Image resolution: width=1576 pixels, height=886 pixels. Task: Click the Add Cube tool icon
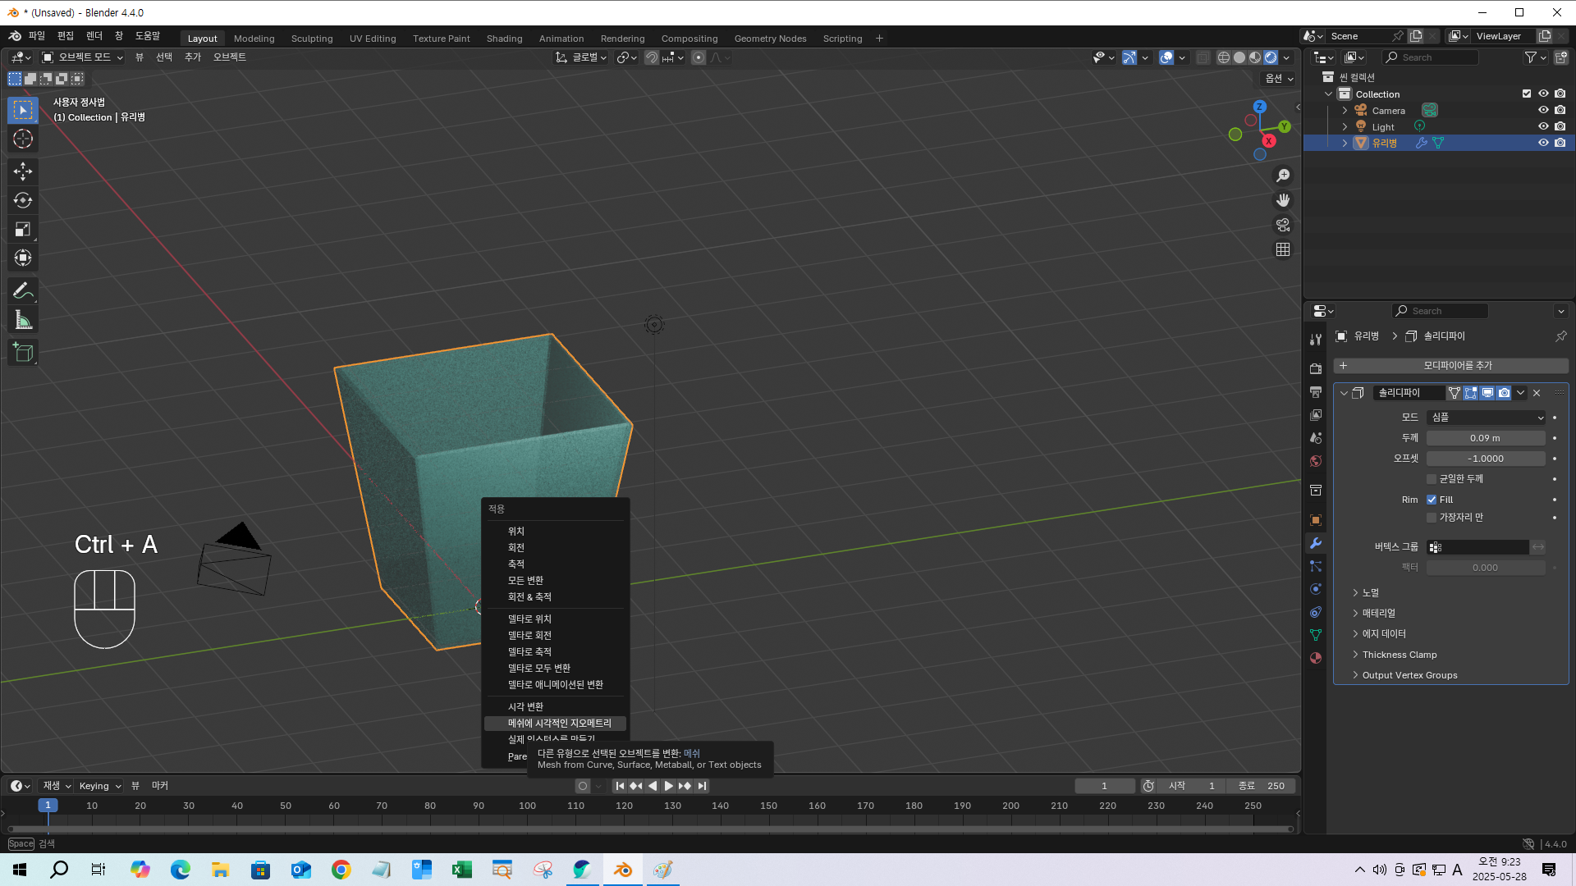23,353
